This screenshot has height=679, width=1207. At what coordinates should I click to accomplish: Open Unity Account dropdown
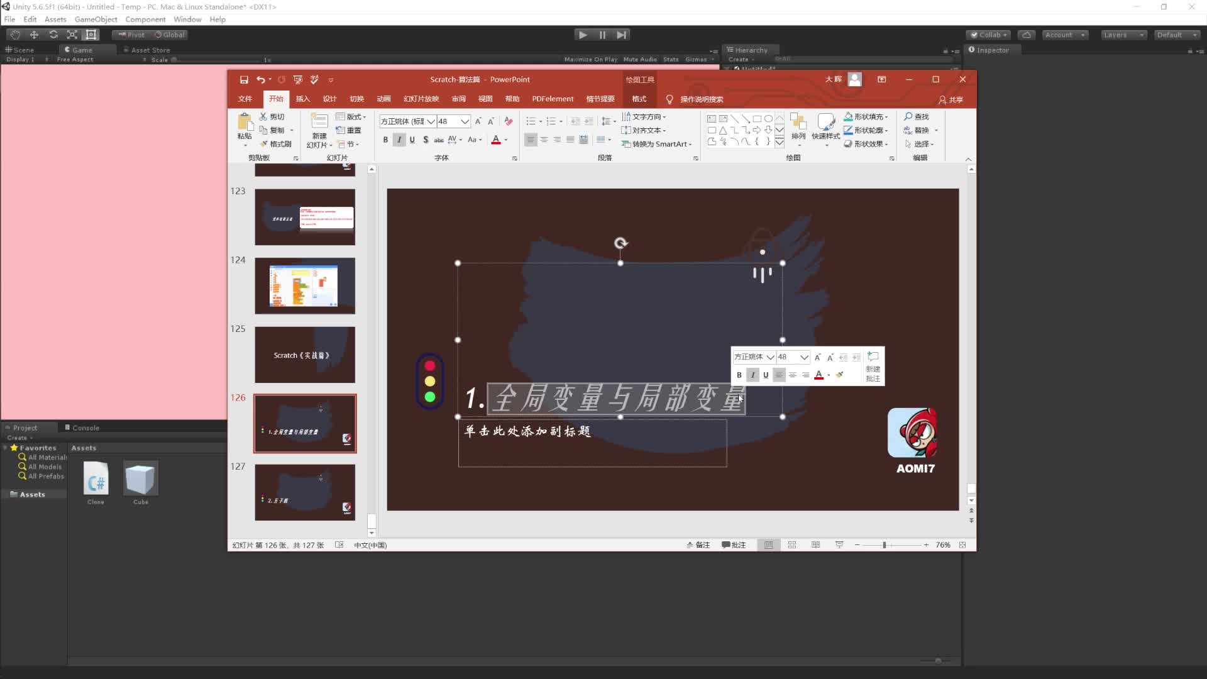1065,35
